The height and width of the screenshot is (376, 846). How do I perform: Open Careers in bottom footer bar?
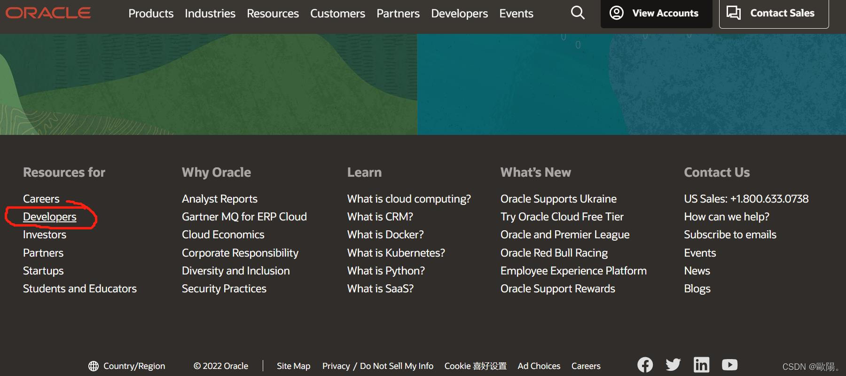586,366
